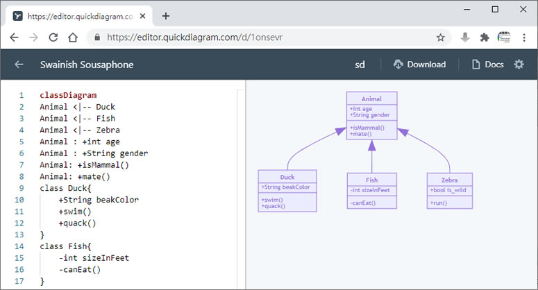Viewport: 538px width, 290px height.
Task: Click the browser back arrow
Action: [x=15, y=37]
